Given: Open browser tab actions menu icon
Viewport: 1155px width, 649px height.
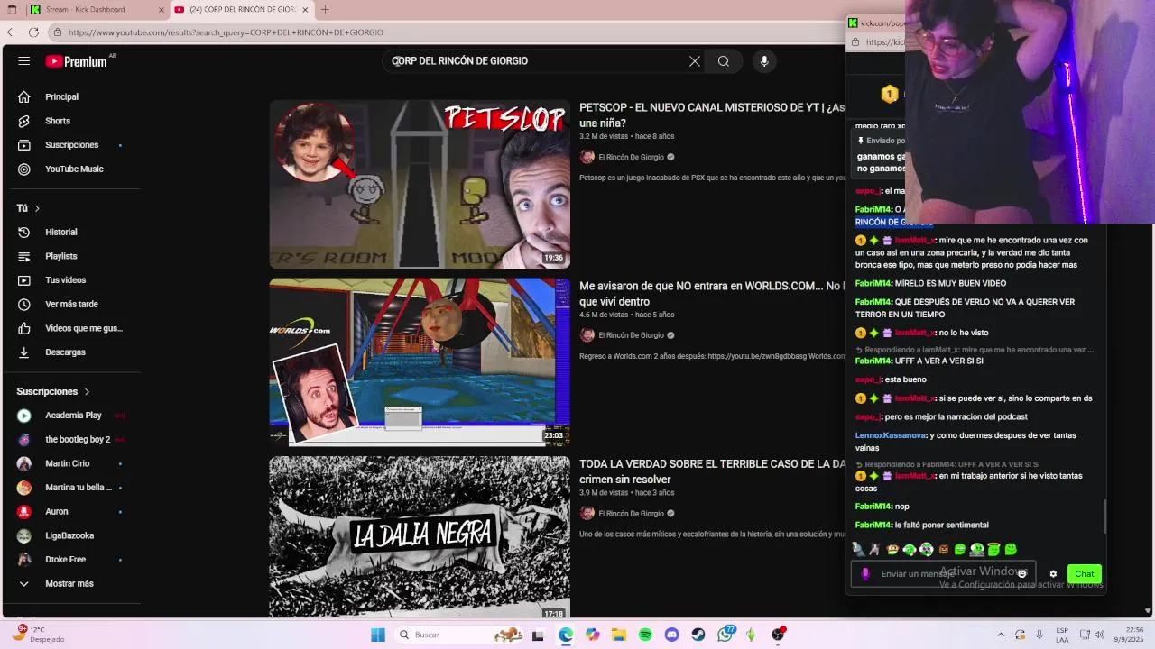Looking at the screenshot, I should point(12,10).
